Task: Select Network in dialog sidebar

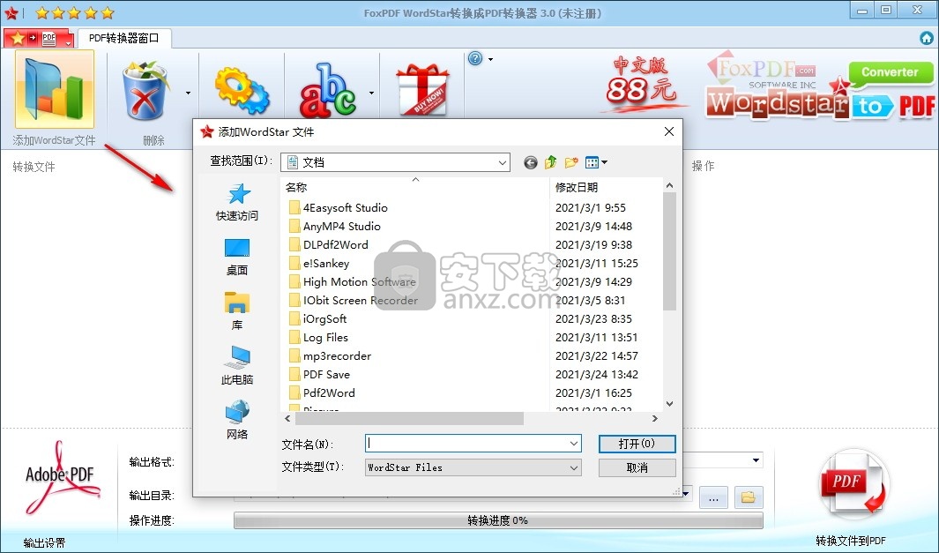Action: tap(237, 421)
